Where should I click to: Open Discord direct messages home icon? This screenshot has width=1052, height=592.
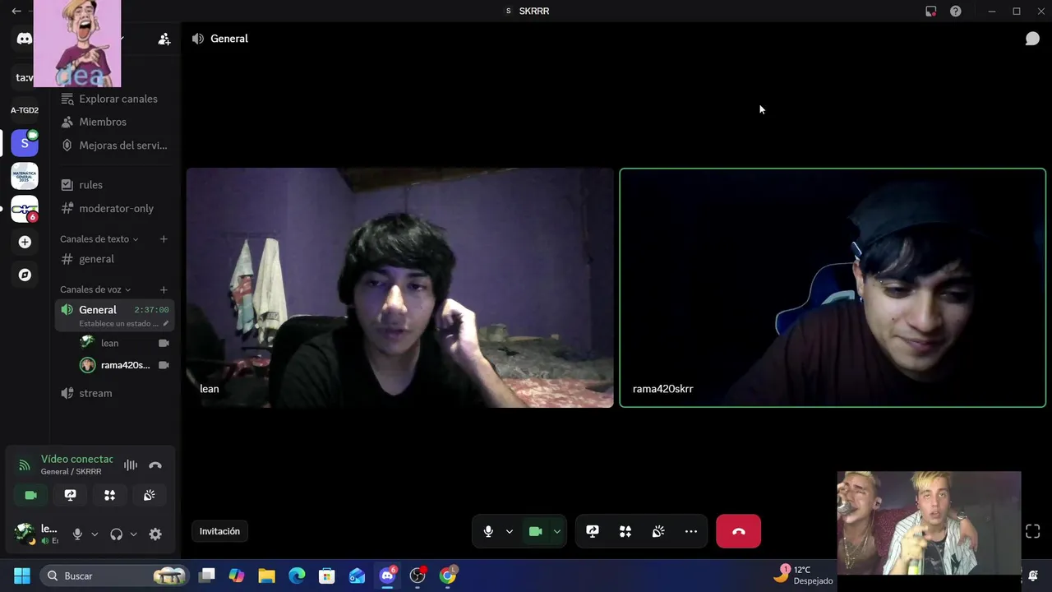tap(25, 39)
